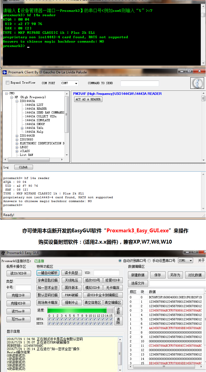Expand the 14443A TAGs node
The width and height of the screenshot is (206, 372).
coord(22,128)
